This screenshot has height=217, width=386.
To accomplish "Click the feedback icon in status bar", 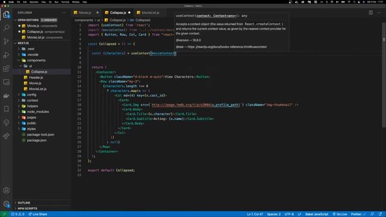I will (372, 214).
